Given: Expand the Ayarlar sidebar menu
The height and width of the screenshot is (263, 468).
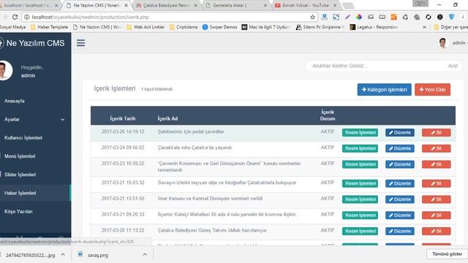Looking at the screenshot, I should (x=34, y=119).
